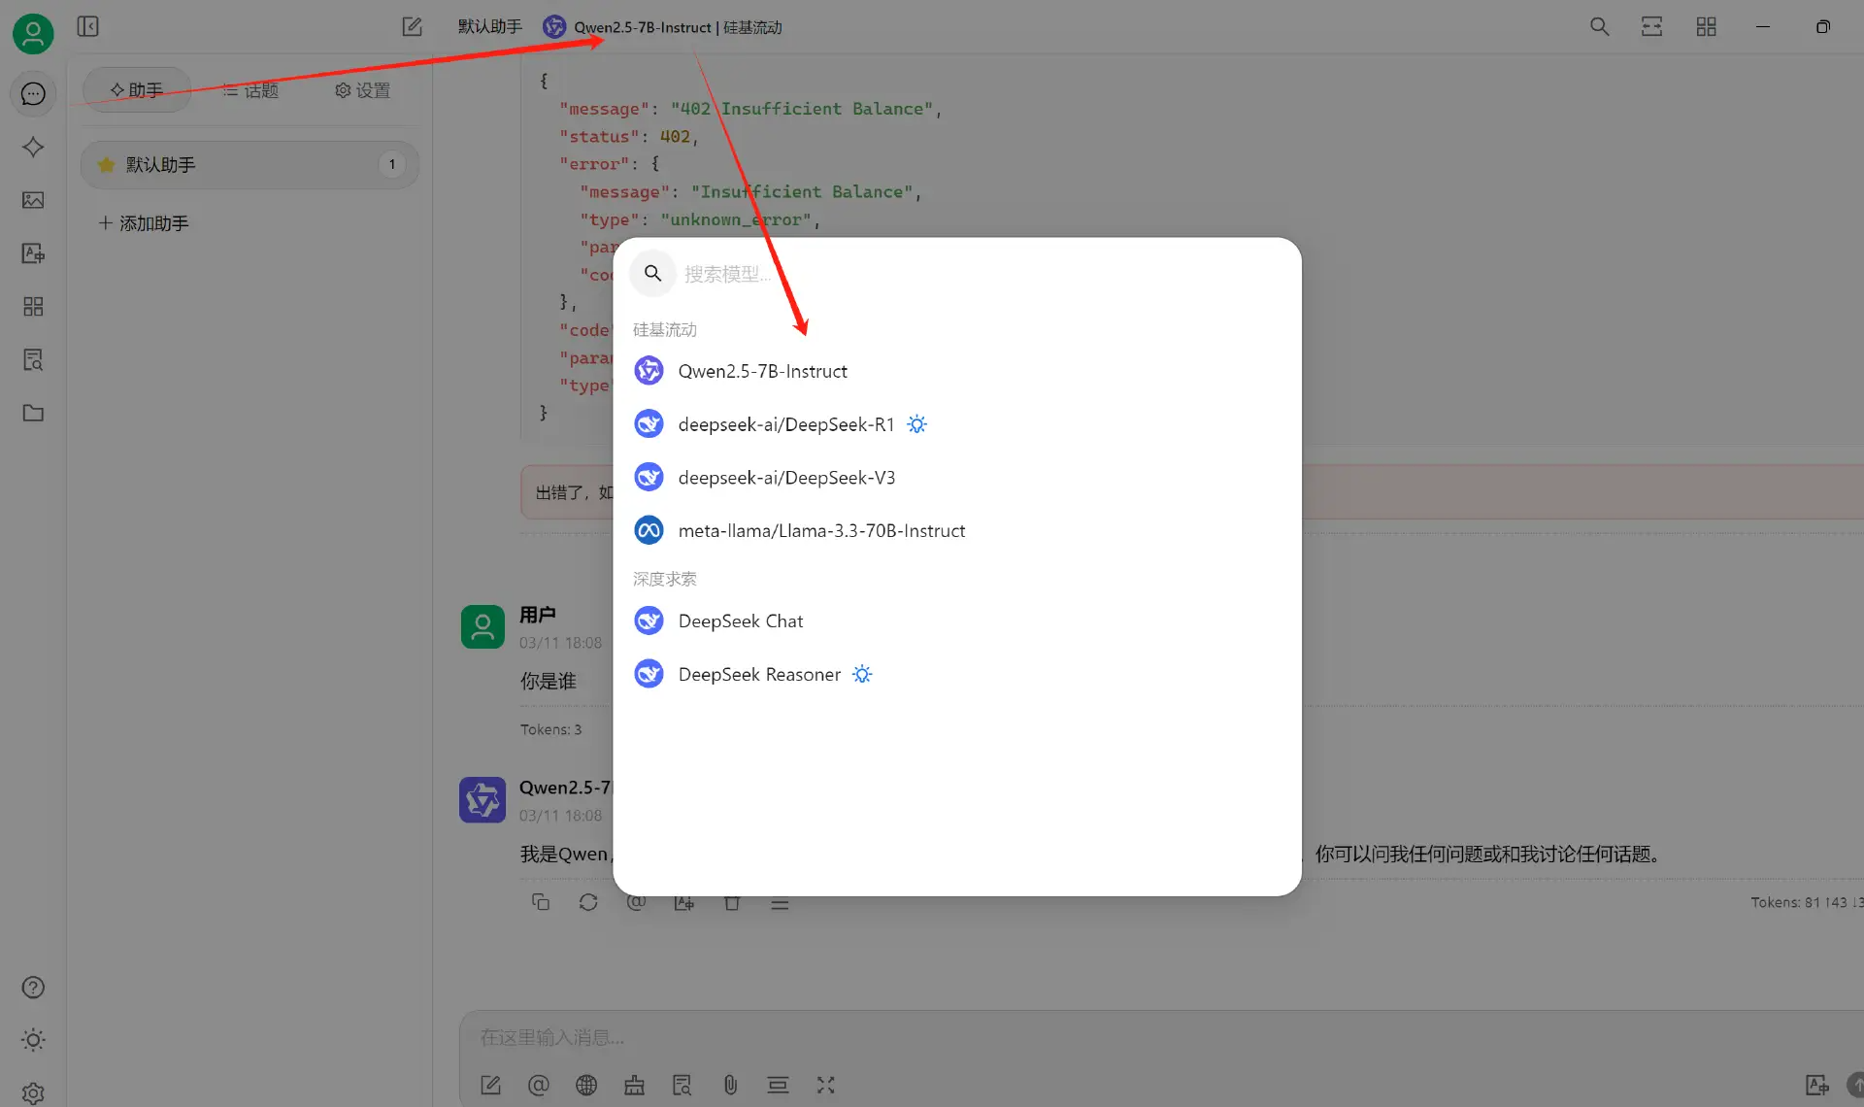Switch to the 话题 tab

coord(250,90)
